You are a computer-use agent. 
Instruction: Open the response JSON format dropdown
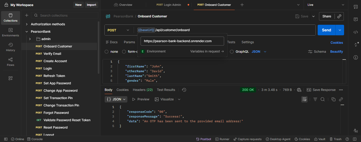[x=116, y=99]
